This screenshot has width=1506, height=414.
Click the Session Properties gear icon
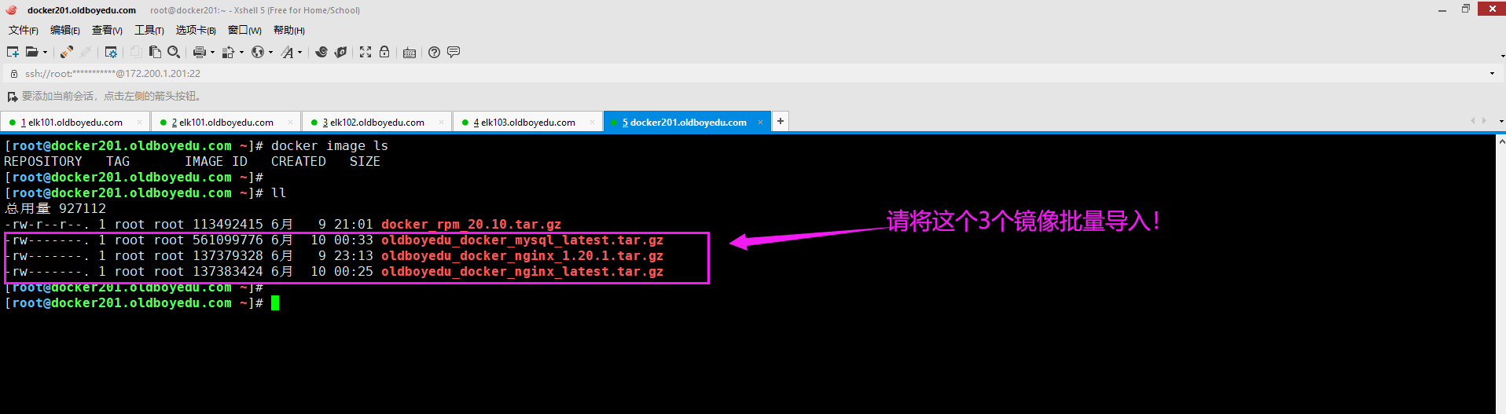tap(111, 52)
